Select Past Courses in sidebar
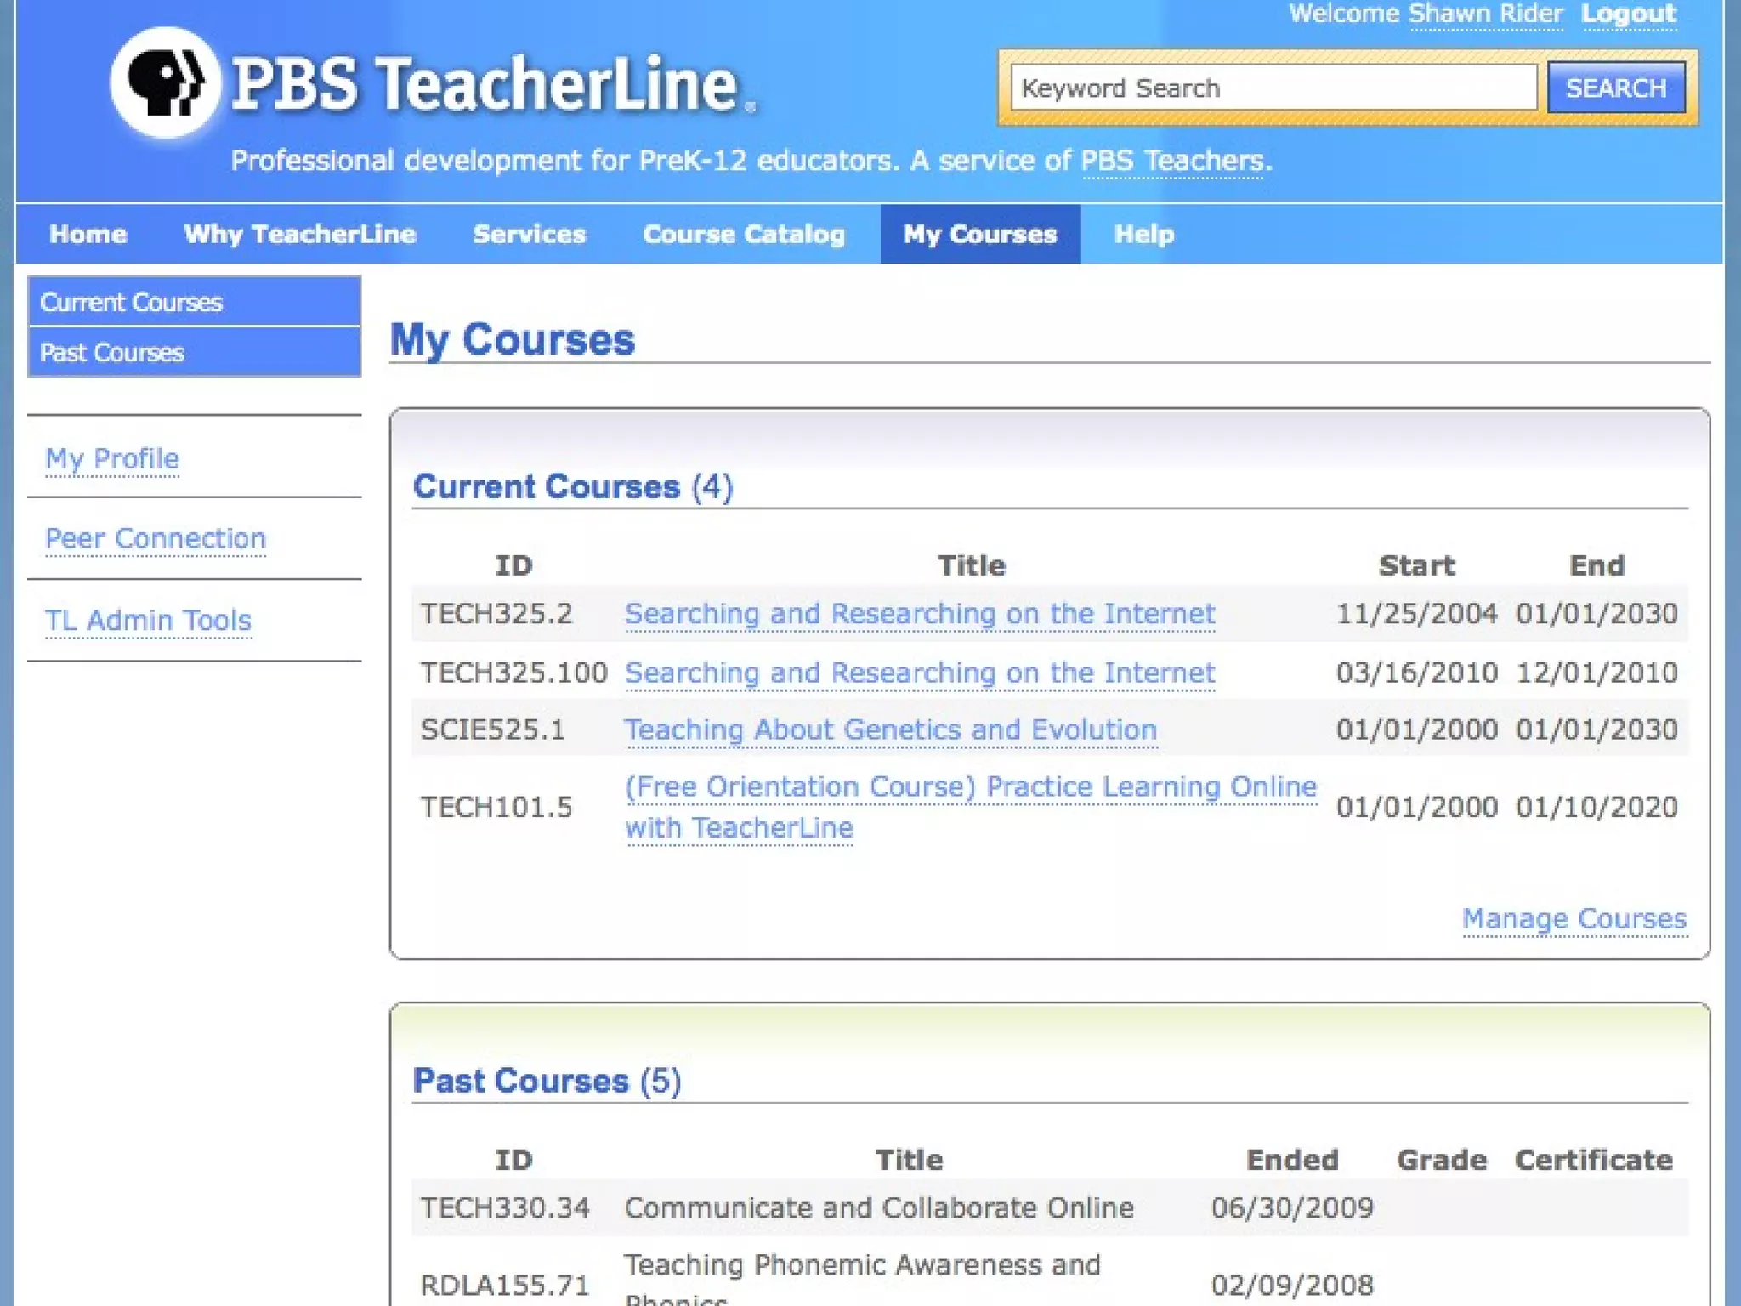Viewport: 1741px width, 1306px height. coord(112,353)
